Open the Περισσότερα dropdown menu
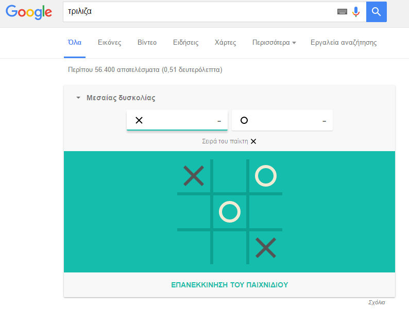Image resolution: width=409 pixels, height=311 pixels. [x=274, y=43]
